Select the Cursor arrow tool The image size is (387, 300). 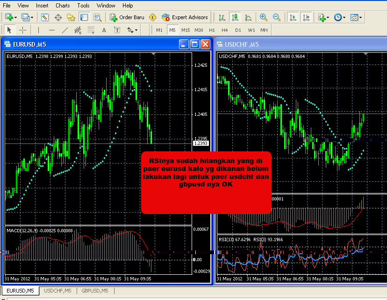(9, 30)
